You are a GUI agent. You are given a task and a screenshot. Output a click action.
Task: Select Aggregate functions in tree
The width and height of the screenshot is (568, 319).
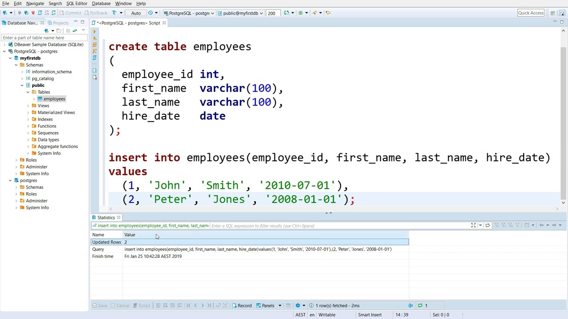[58, 146]
